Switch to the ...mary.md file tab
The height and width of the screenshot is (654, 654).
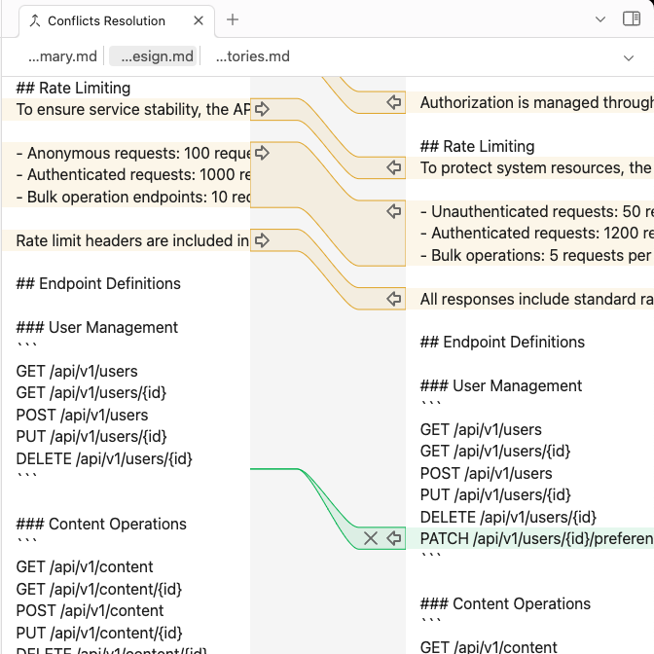point(62,56)
